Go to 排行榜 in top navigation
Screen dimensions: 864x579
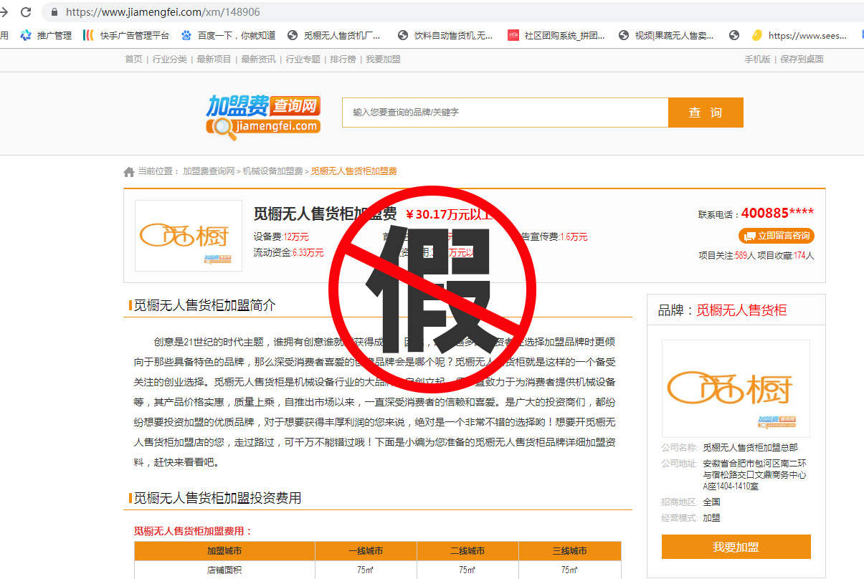tap(343, 59)
